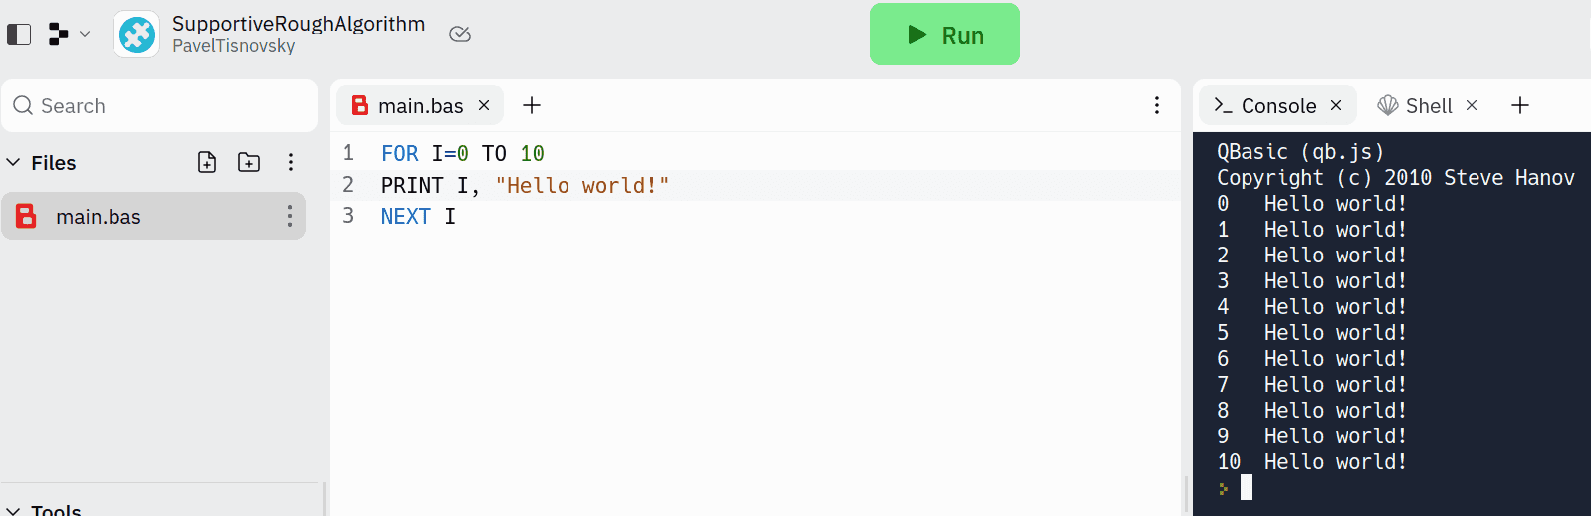Click the cloud saved status icon
The image size is (1591, 516).
459,34
